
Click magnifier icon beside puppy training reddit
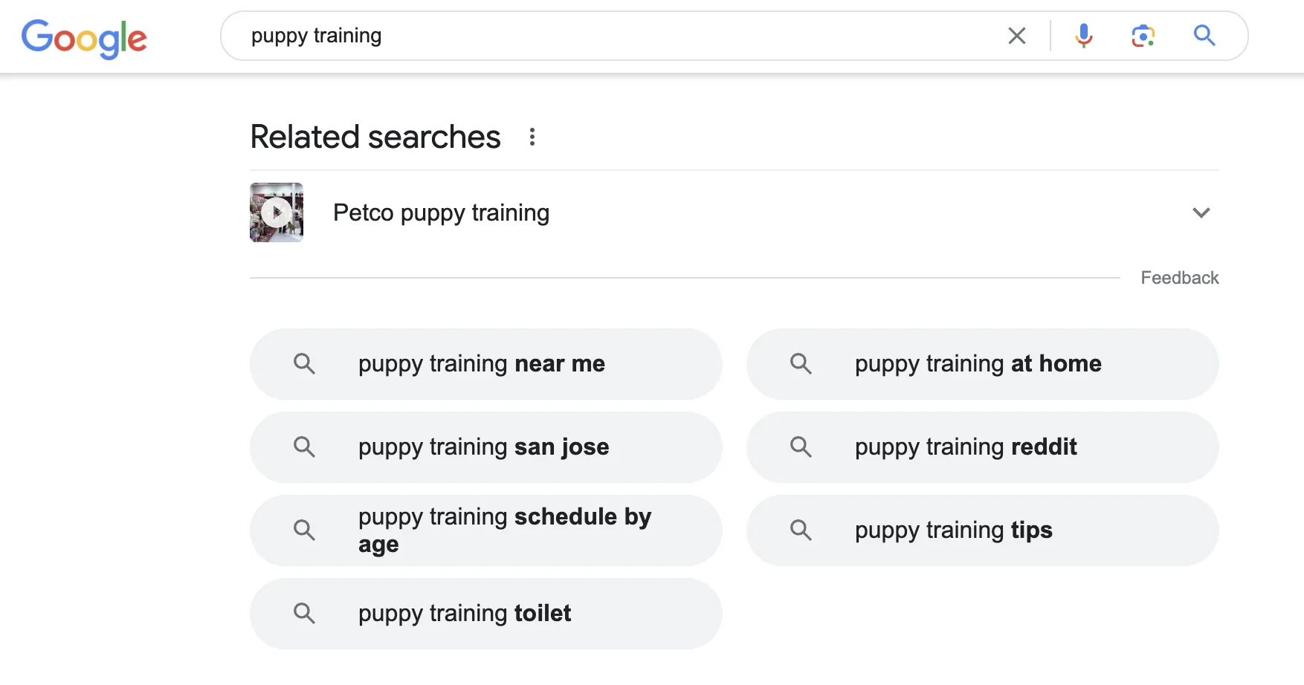801,447
